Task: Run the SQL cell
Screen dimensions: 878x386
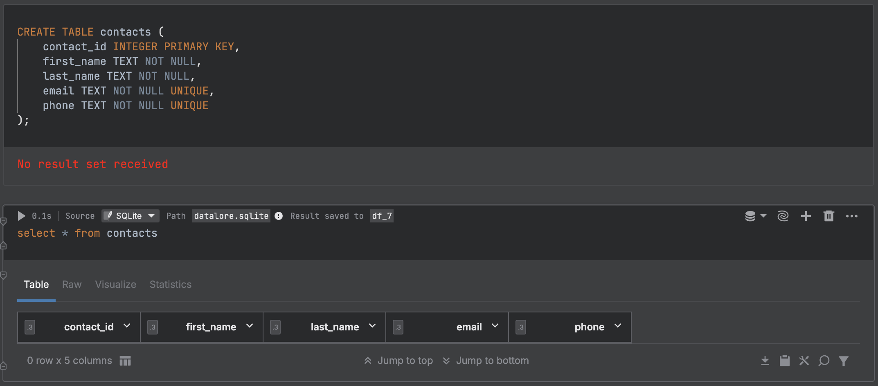Action: pos(21,216)
